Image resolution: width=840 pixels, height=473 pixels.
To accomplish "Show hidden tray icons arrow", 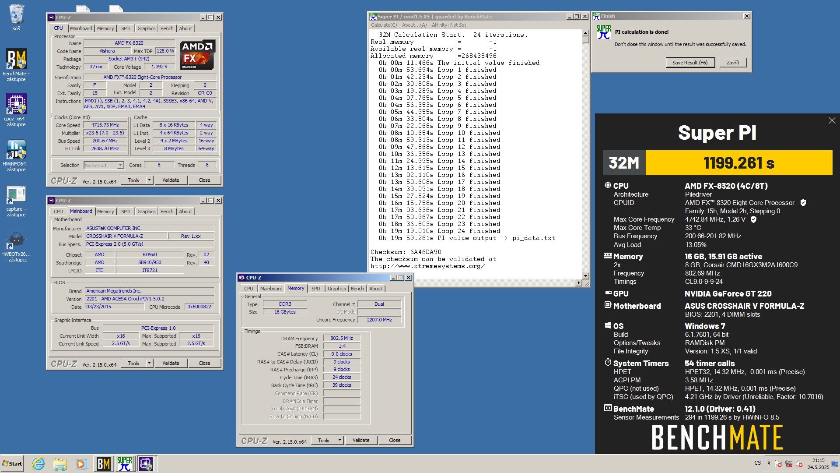I will [769, 463].
